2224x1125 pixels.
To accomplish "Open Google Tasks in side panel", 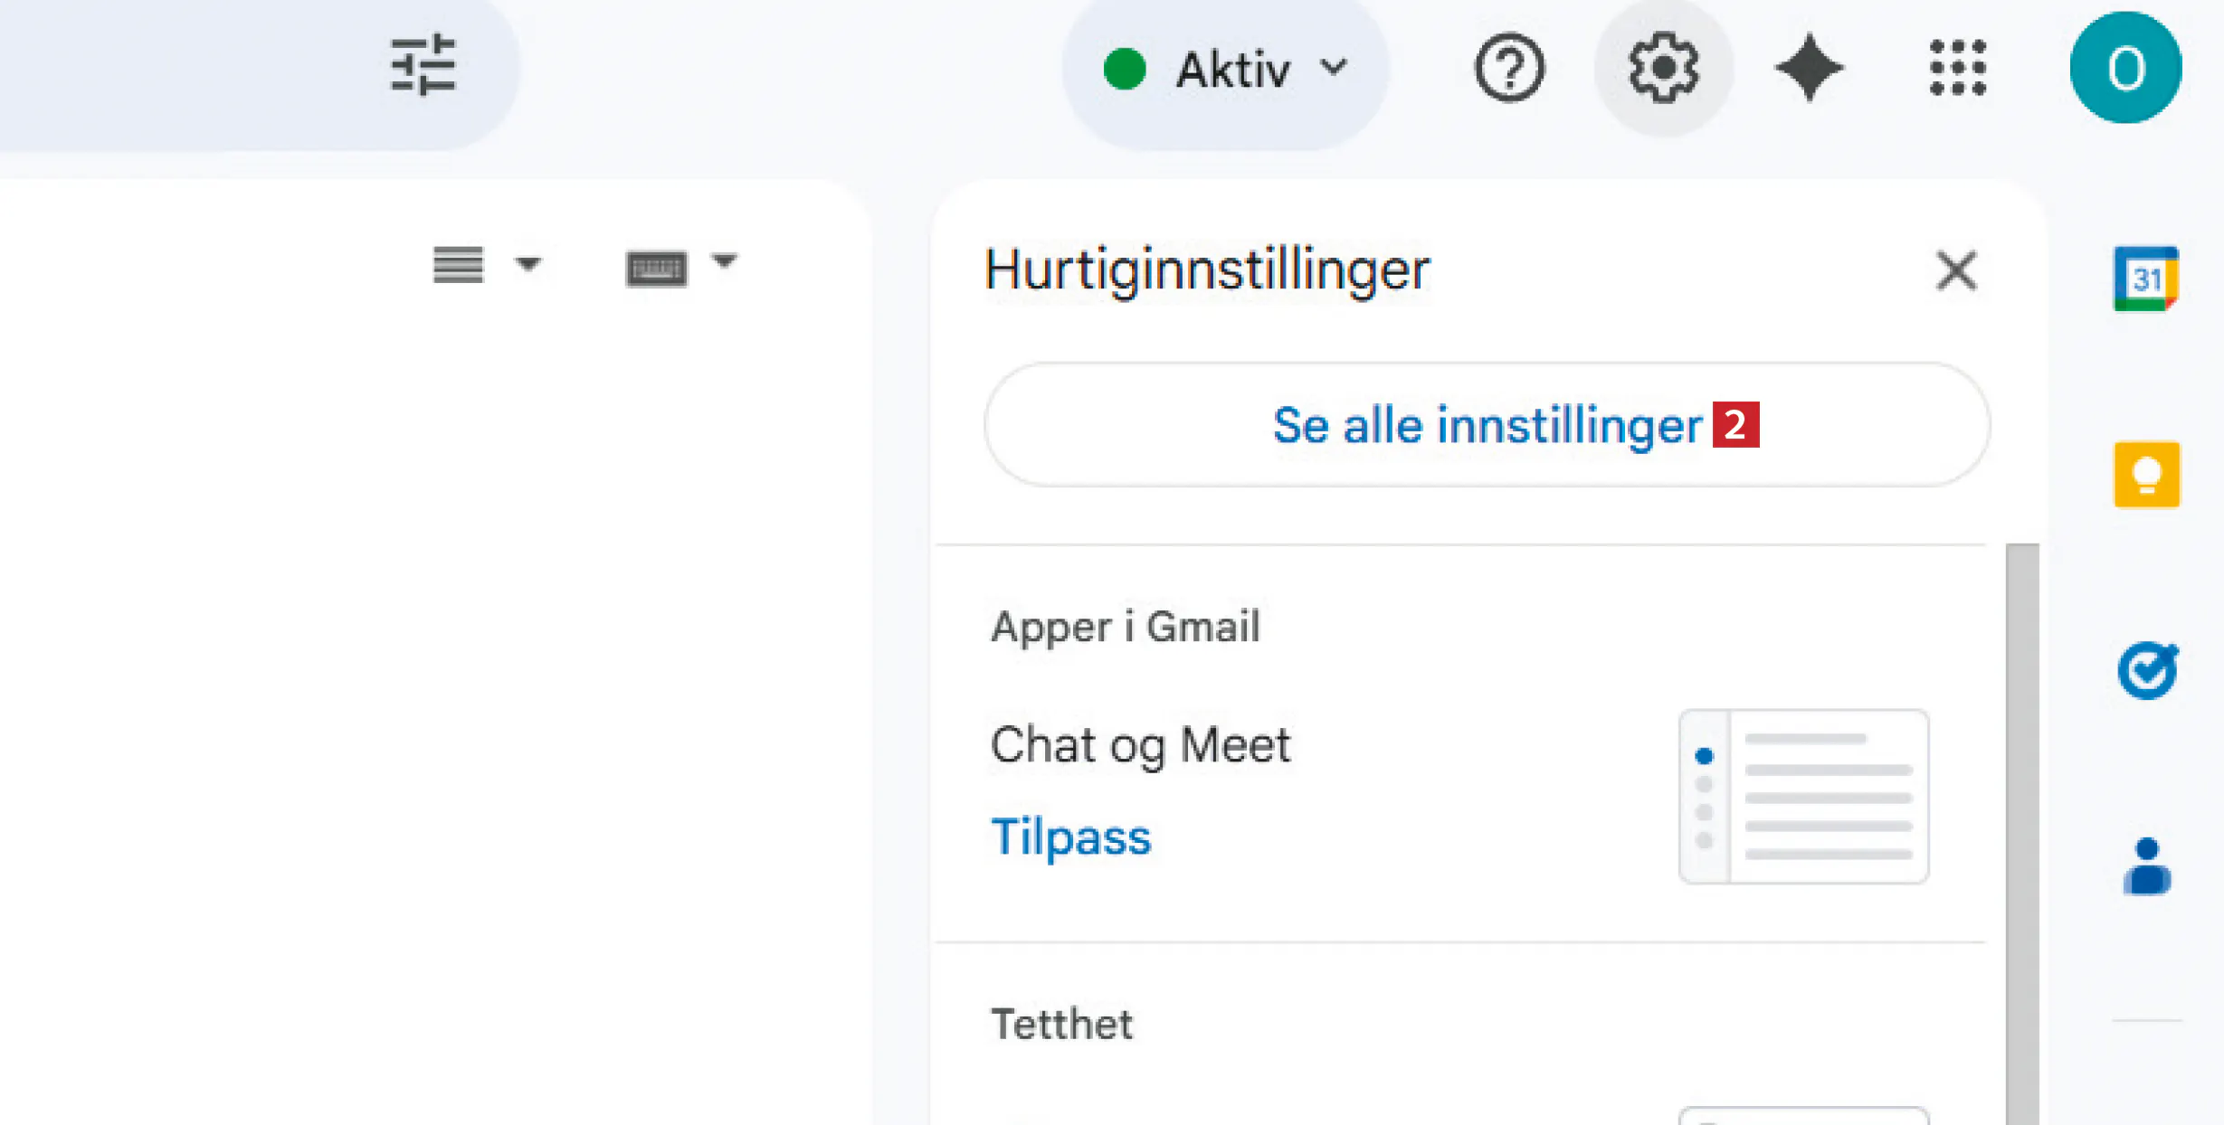I will (x=2146, y=671).
